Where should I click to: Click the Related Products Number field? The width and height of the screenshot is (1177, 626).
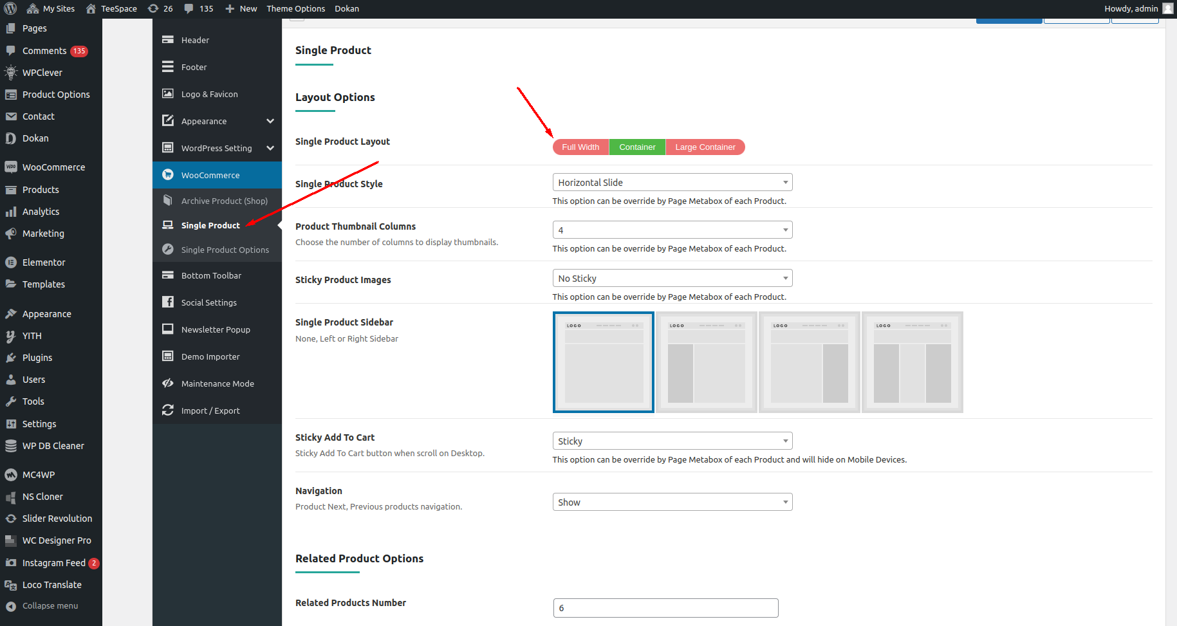pos(666,608)
